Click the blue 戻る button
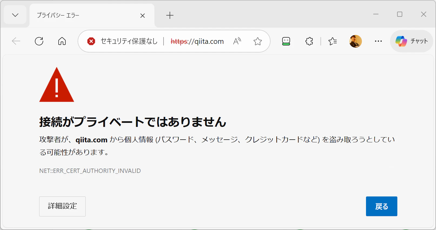Screen dimensions: 436x230 point(382,206)
